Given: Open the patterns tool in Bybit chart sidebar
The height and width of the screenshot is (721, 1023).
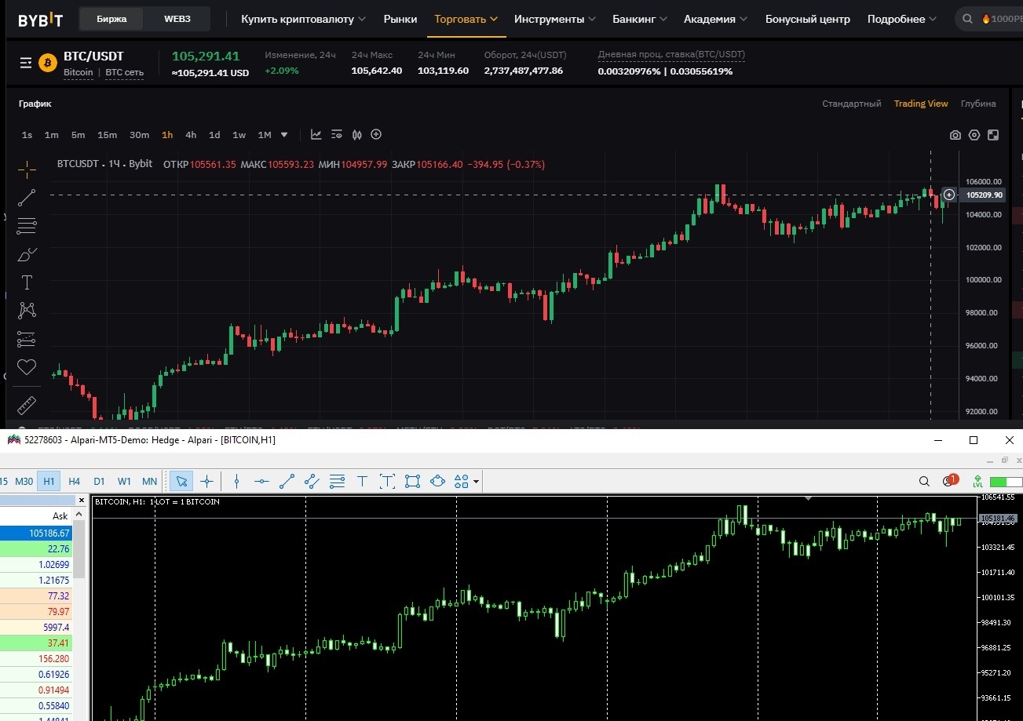Looking at the screenshot, I should [x=27, y=310].
